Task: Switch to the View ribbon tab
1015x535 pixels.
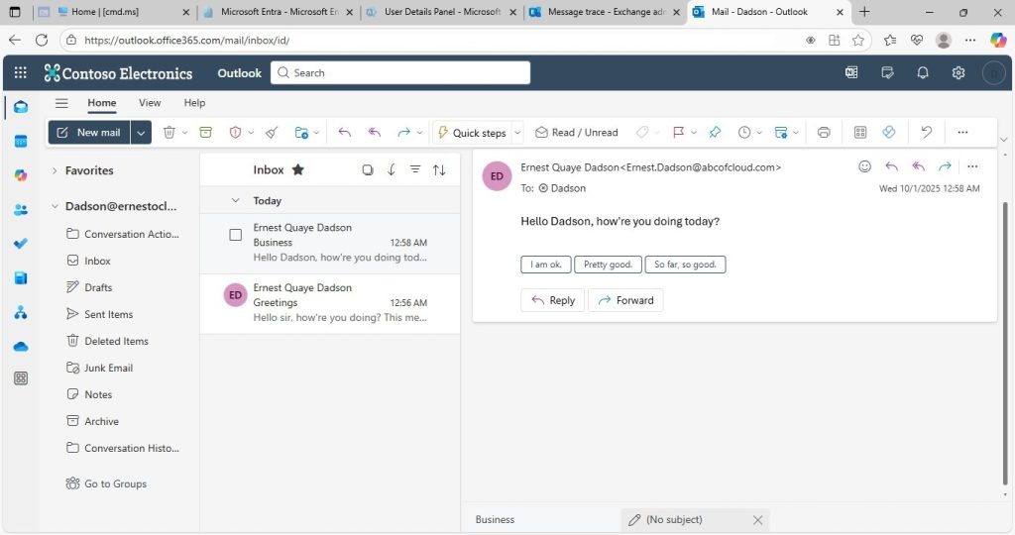Action: point(150,103)
